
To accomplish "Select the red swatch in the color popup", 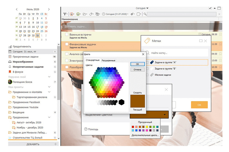I will (x=133, y=127).
